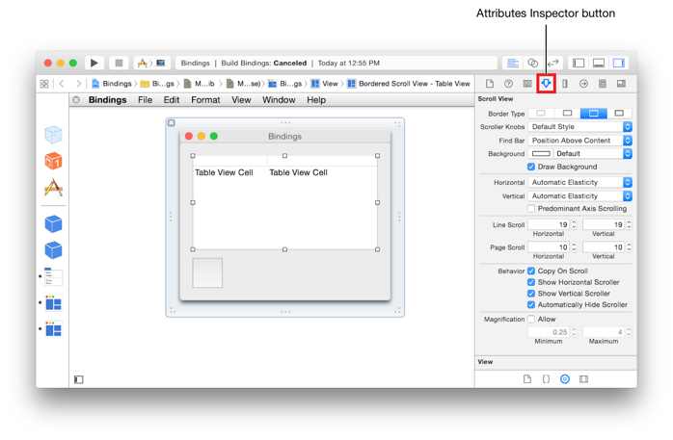Click the Window menu item
This screenshot has width=673, height=440.
click(x=279, y=100)
